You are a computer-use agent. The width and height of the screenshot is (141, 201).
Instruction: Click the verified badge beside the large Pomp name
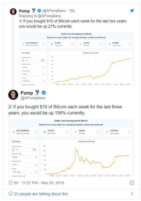(x=44, y=93)
